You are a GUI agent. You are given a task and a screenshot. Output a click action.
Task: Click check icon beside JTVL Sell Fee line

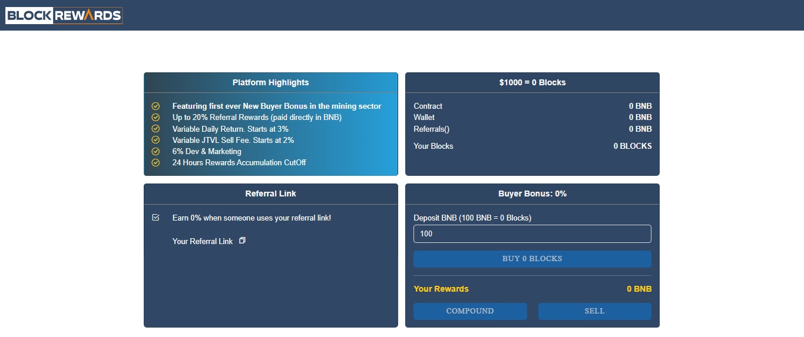155,140
